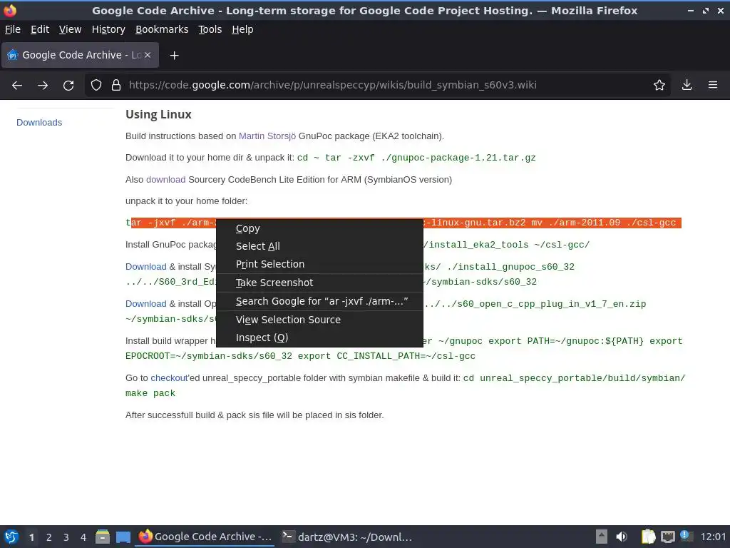Choose Select All in context menu

[320, 246]
